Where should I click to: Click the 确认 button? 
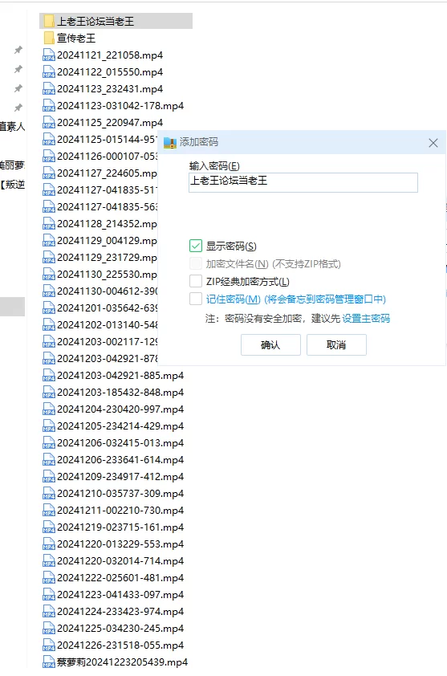coord(270,345)
